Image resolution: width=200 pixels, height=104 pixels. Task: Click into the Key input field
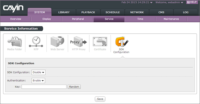(x=44, y=87)
